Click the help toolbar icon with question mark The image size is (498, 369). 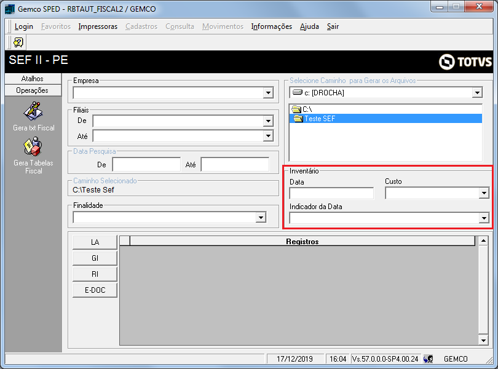pos(18,42)
